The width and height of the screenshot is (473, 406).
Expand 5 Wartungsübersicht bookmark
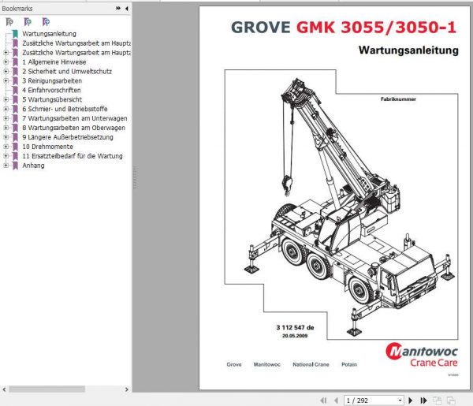pyautogui.click(x=6, y=99)
